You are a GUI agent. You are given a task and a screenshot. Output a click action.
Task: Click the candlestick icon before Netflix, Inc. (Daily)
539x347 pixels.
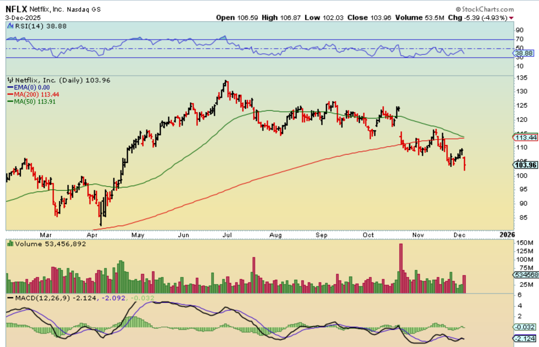[x=10, y=80]
